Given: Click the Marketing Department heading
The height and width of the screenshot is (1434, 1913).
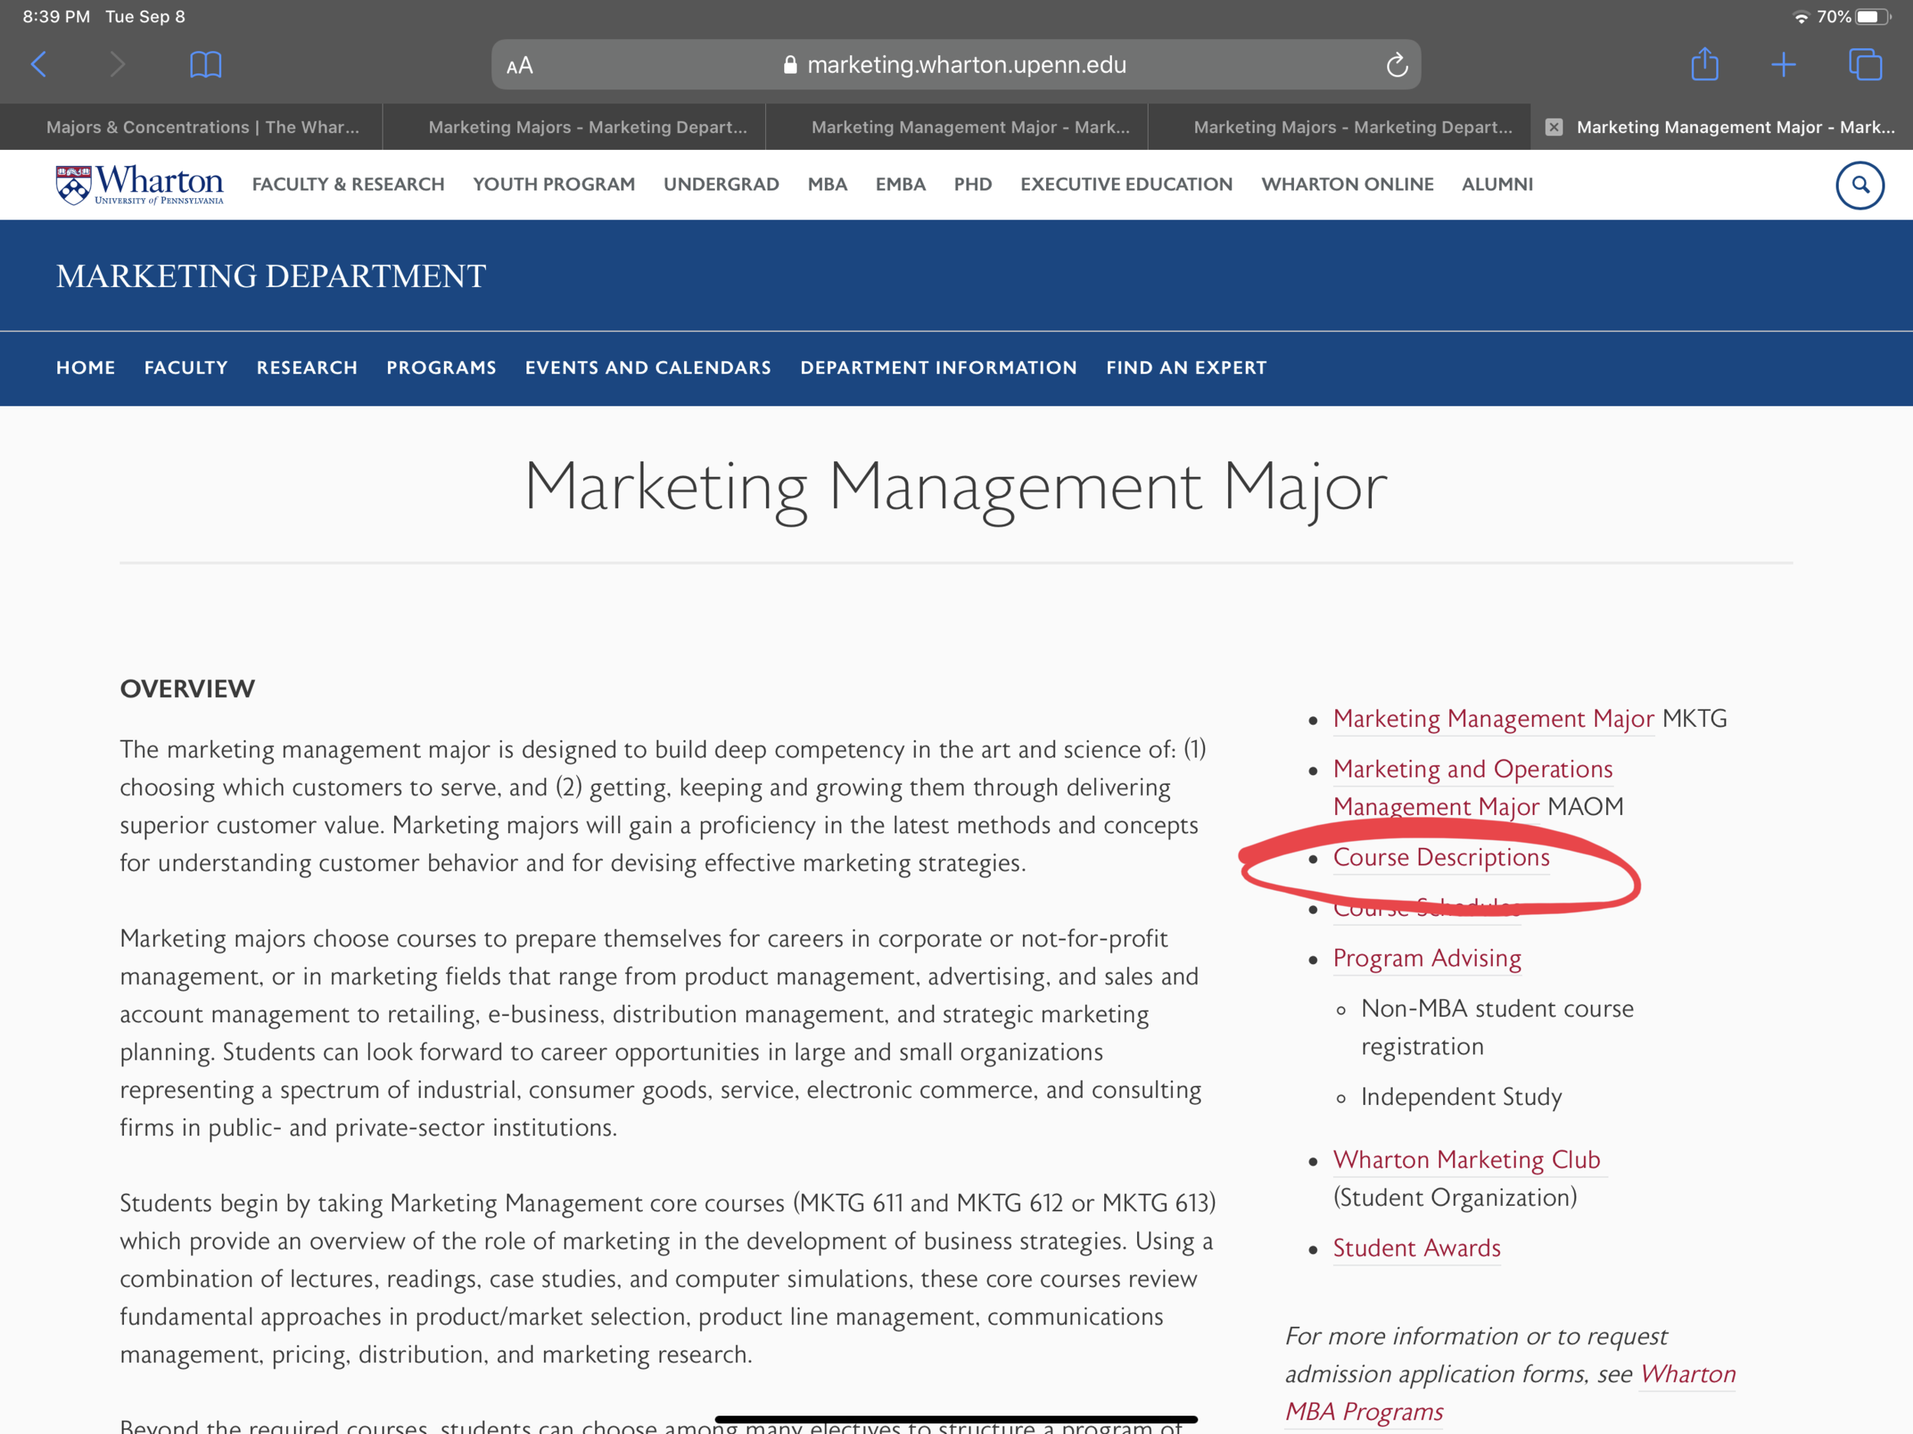Looking at the screenshot, I should coord(272,276).
